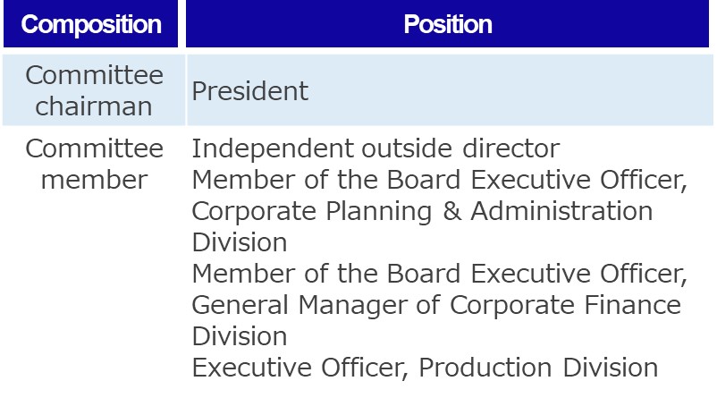Click the Committee member cell

coord(94,164)
